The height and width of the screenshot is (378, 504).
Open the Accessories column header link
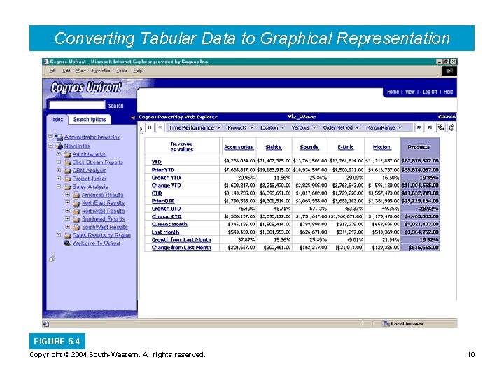coord(239,147)
